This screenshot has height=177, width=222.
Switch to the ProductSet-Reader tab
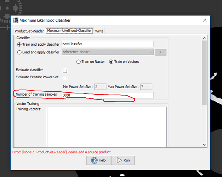click(x=29, y=31)
